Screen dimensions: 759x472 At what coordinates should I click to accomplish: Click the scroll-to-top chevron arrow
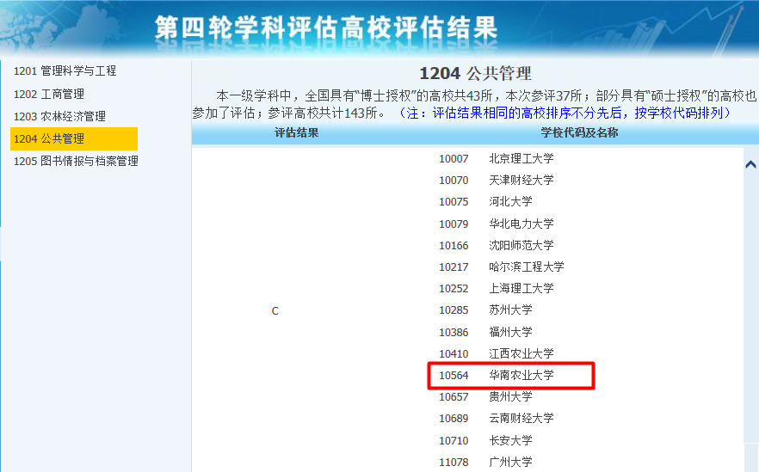[750, 165]
